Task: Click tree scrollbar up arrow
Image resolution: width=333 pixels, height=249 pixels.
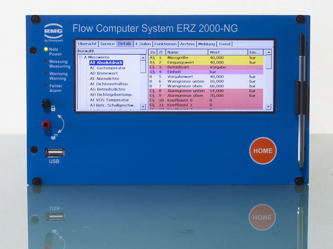Action: [143, 58]
